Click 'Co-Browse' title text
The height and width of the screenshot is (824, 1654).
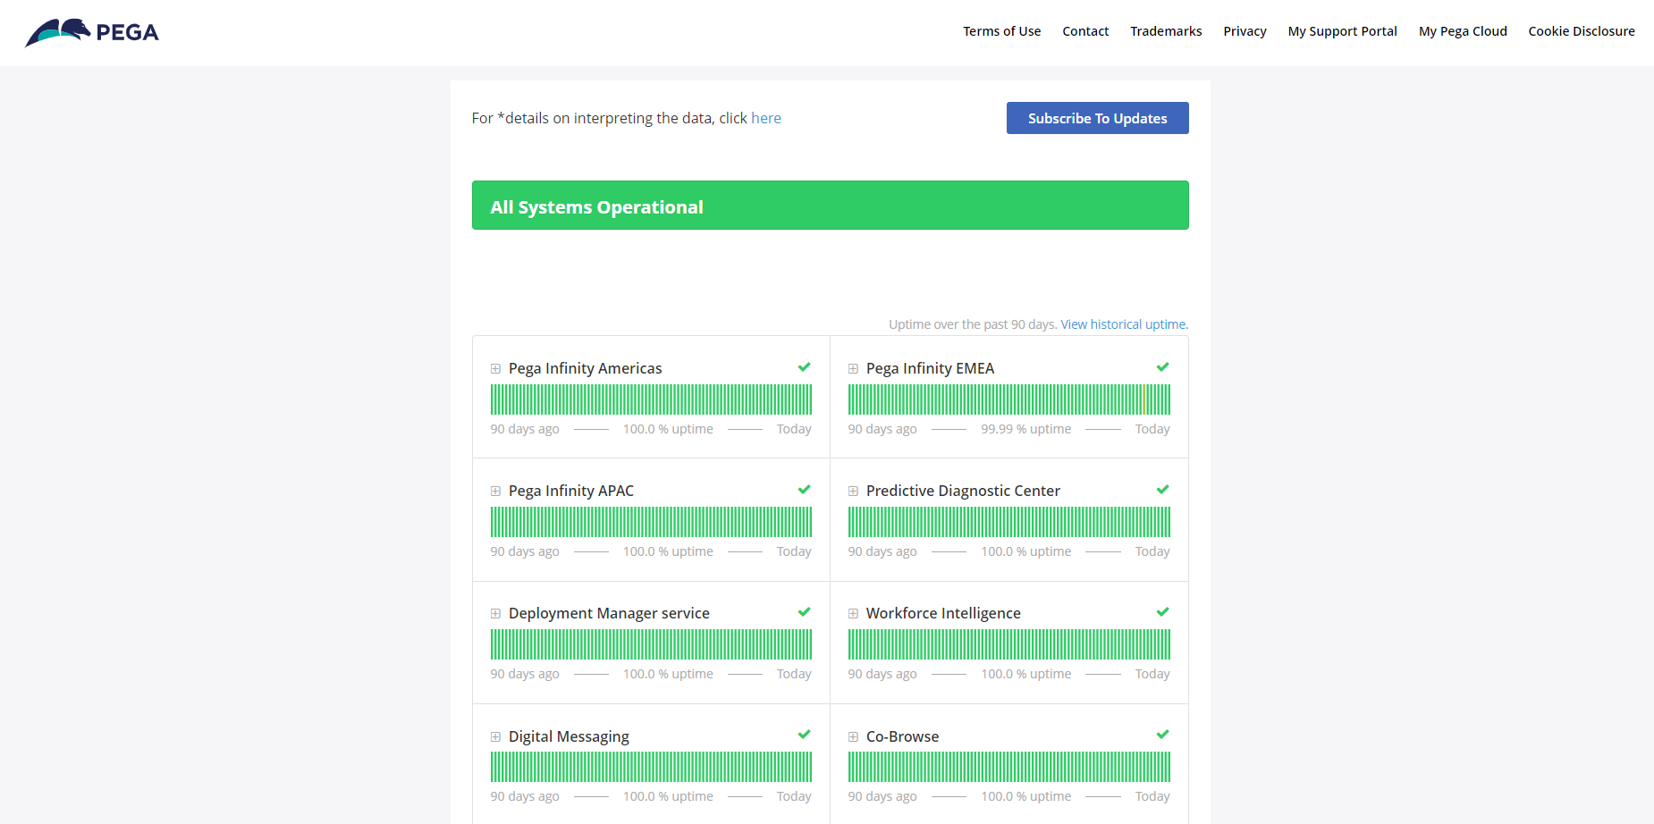click(902, 736)
